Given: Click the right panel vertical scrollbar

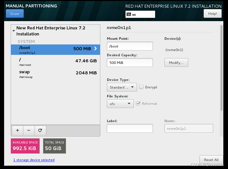Looking at the screenshot, I should tap(221, 68).
